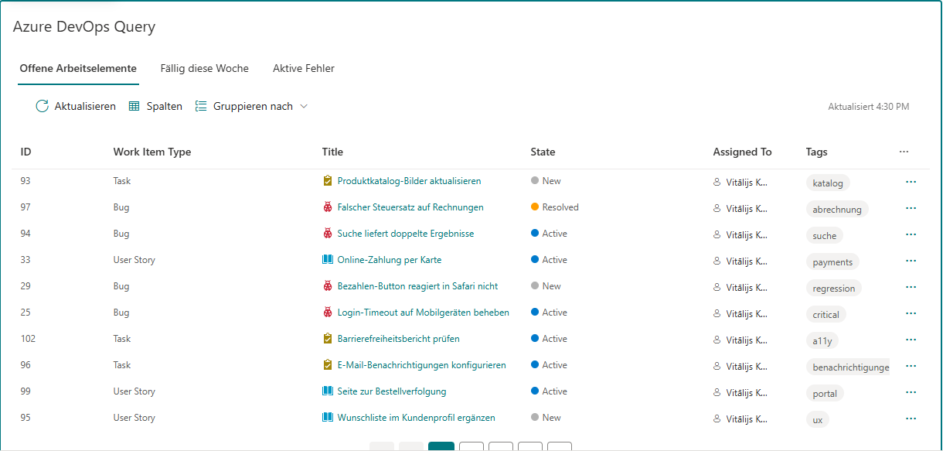Open more options for work item 33
This screenshot has height=451, width=943.
click(x=911, y=261)
